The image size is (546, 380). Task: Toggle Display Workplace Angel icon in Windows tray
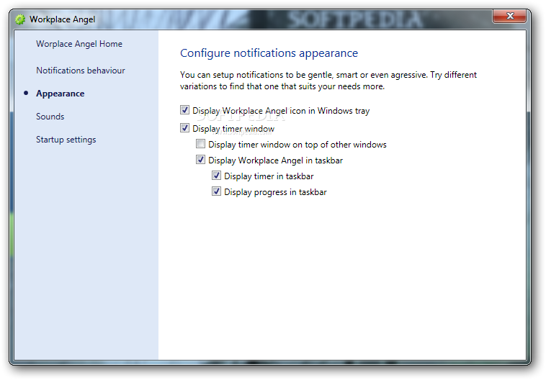[x=184, y=110]
